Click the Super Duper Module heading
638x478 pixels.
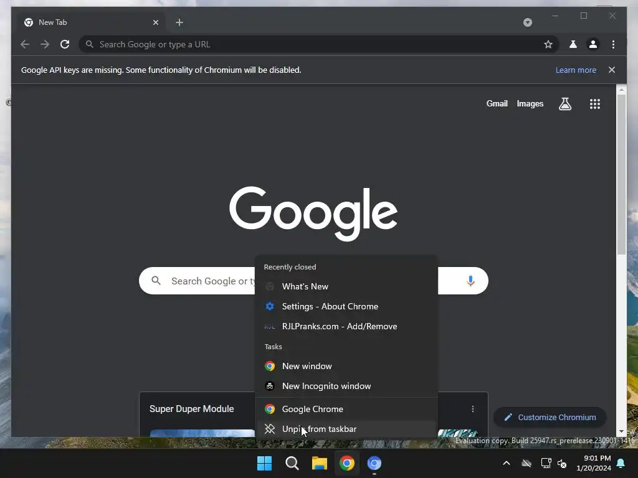click(x=192, y=409)
